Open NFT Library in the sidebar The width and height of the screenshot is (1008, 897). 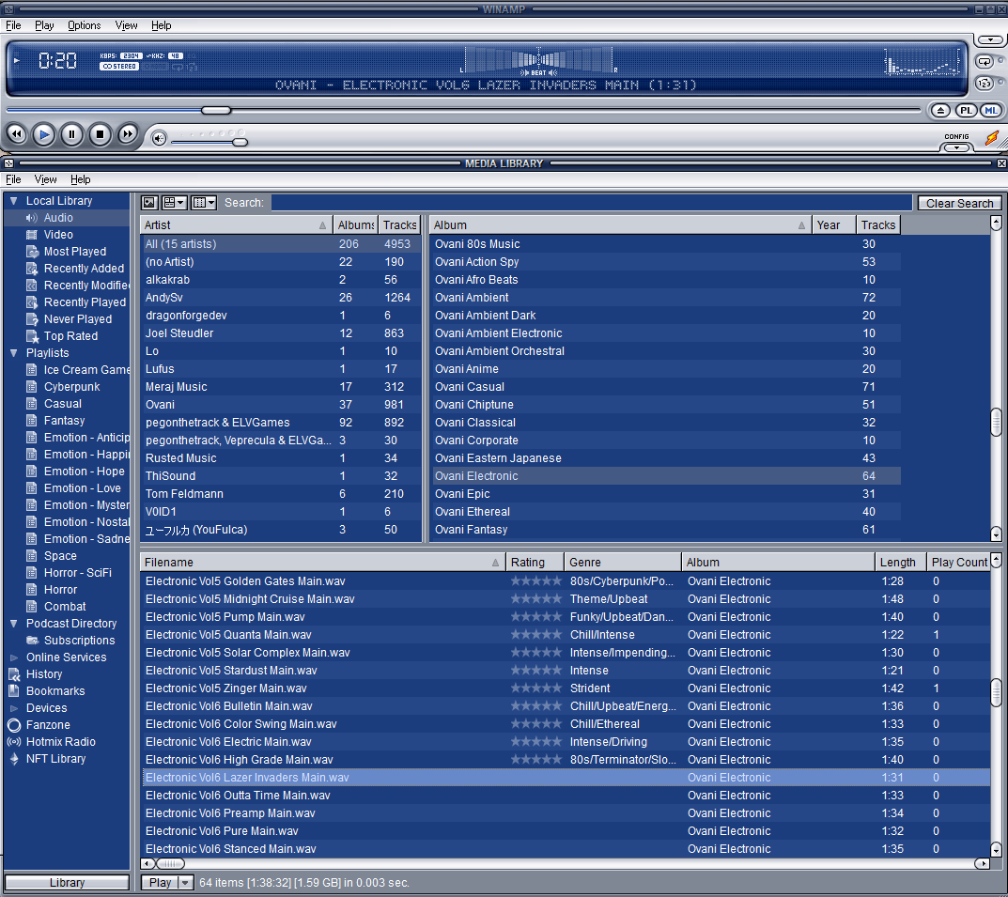pyautogui.click(x=55, y=758)
